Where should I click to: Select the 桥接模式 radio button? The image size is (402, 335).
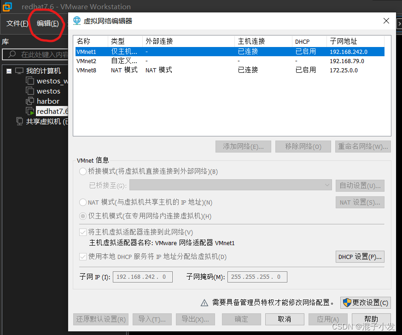82,172
